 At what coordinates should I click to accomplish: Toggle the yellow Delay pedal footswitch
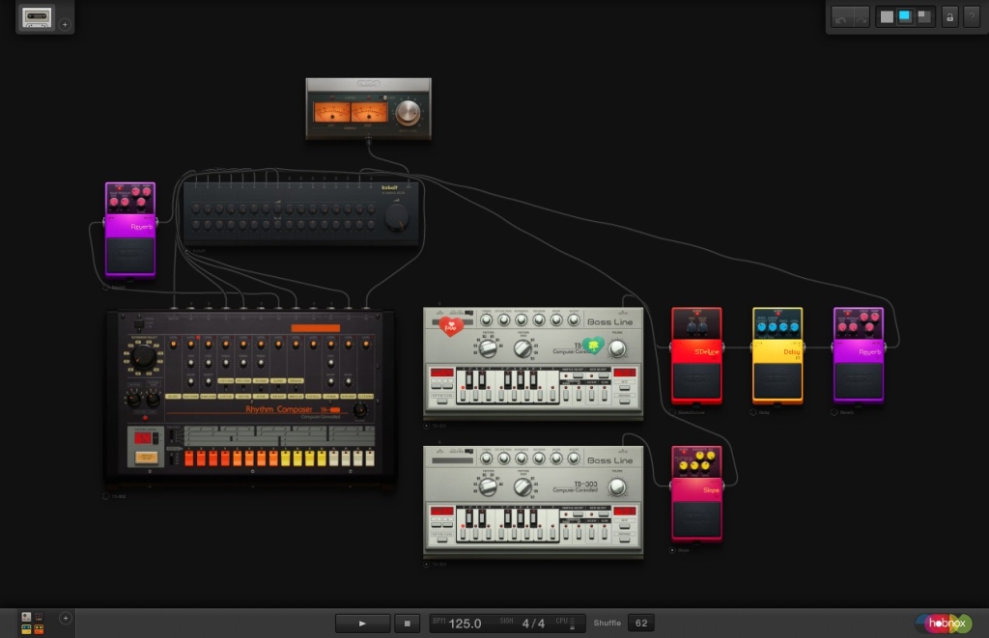click(777, 380)
